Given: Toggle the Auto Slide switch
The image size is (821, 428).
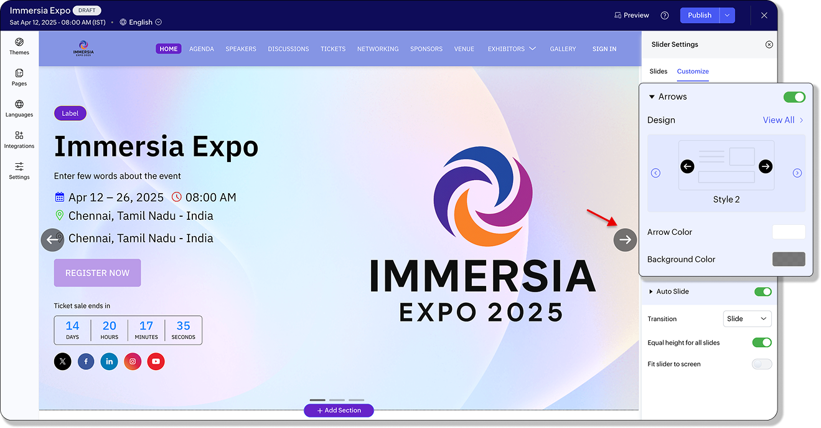Looking at the screenshot, I should pyautogui.click(x=762, y=292).
